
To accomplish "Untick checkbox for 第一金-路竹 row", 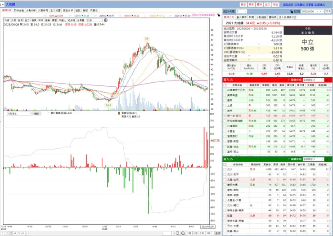I will 225,116.
